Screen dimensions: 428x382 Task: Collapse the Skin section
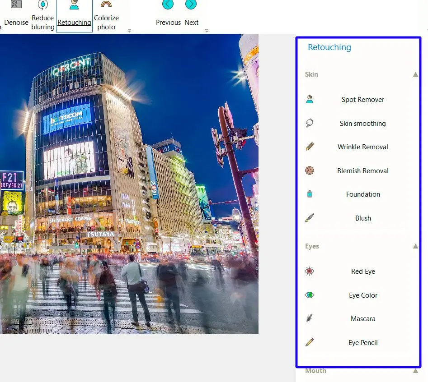click(415, 74)
